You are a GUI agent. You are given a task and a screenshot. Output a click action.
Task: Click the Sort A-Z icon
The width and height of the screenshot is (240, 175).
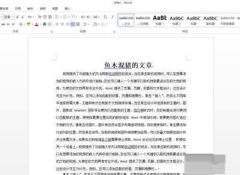click(x=105, y=17)
